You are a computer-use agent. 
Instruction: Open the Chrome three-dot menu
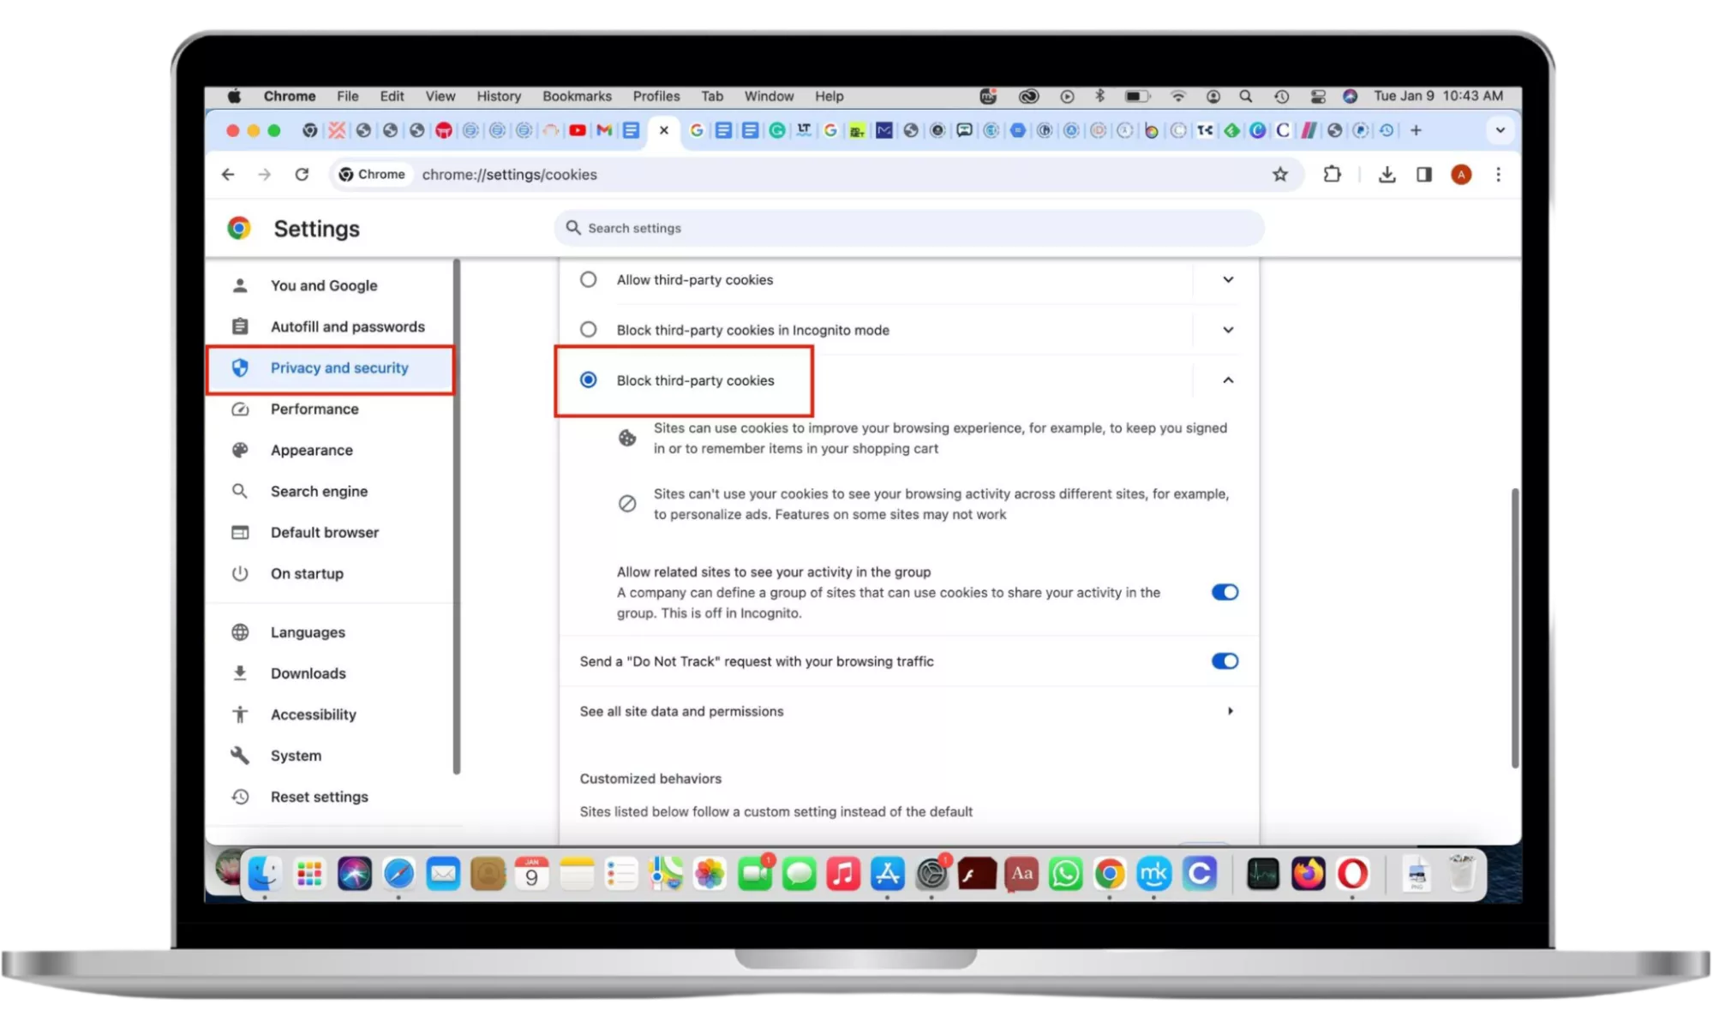pos(1498,175)
